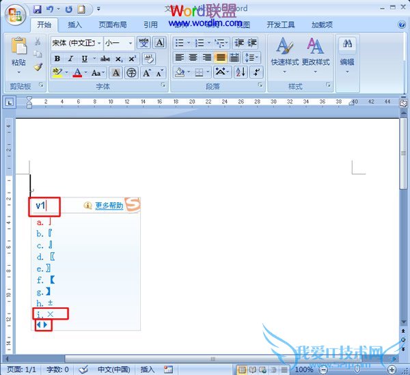The width and height of the screenshot is (410, 375).
Task: Click the Office button
Action: coord(15,15)
